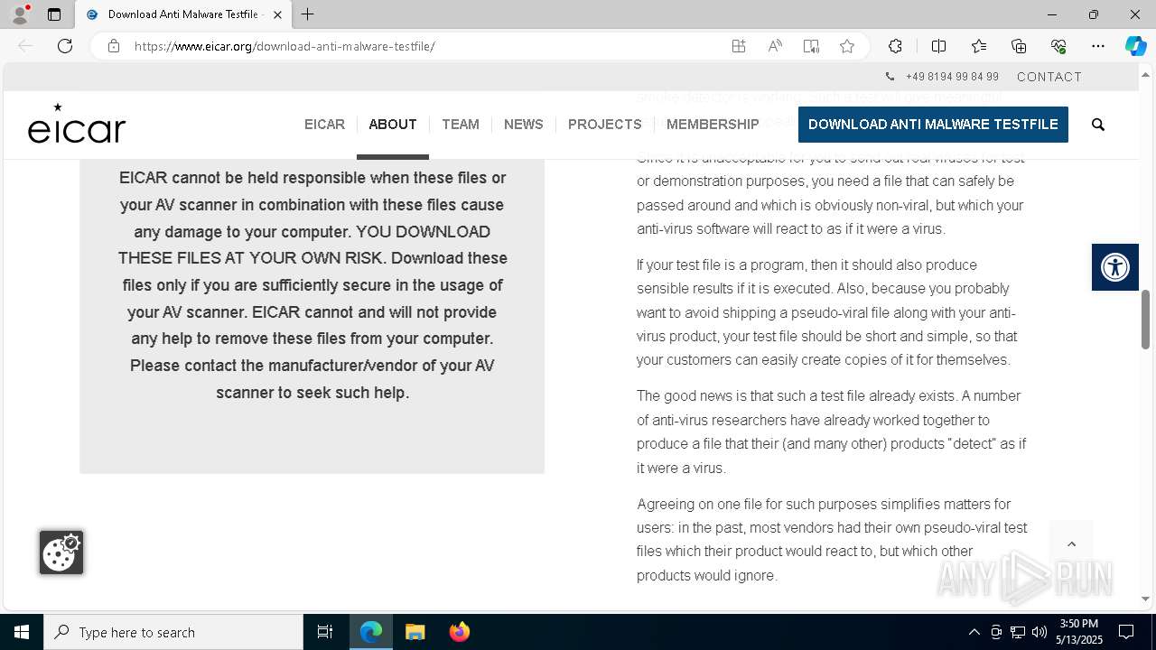Click paragraph starting "If your test file is a program"
1156x650 pixels.
click(827, 312)
